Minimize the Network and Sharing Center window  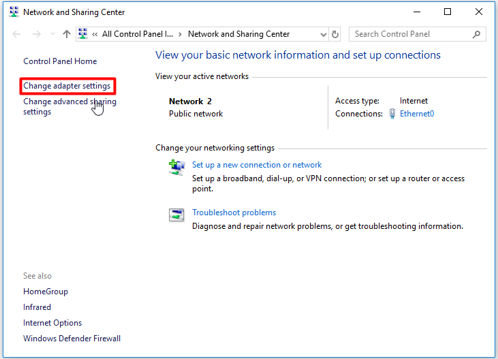[x=417, y=12]
